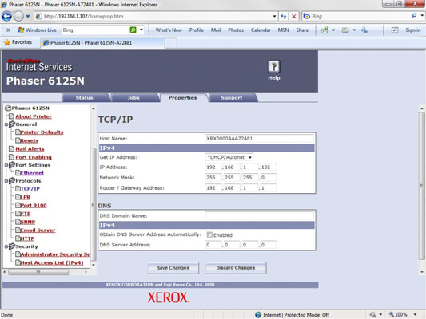Click the browser Forward arrow button
Image resolution: width=426 pixels, height=319 pixels.
[18, 16]
